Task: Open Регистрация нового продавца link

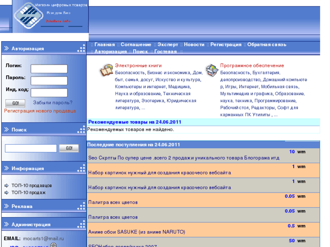Action: 40,111
